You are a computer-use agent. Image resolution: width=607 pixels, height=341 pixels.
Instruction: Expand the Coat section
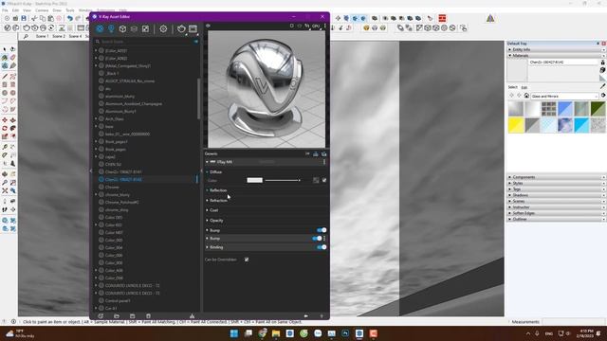click(x=207, y=210)
